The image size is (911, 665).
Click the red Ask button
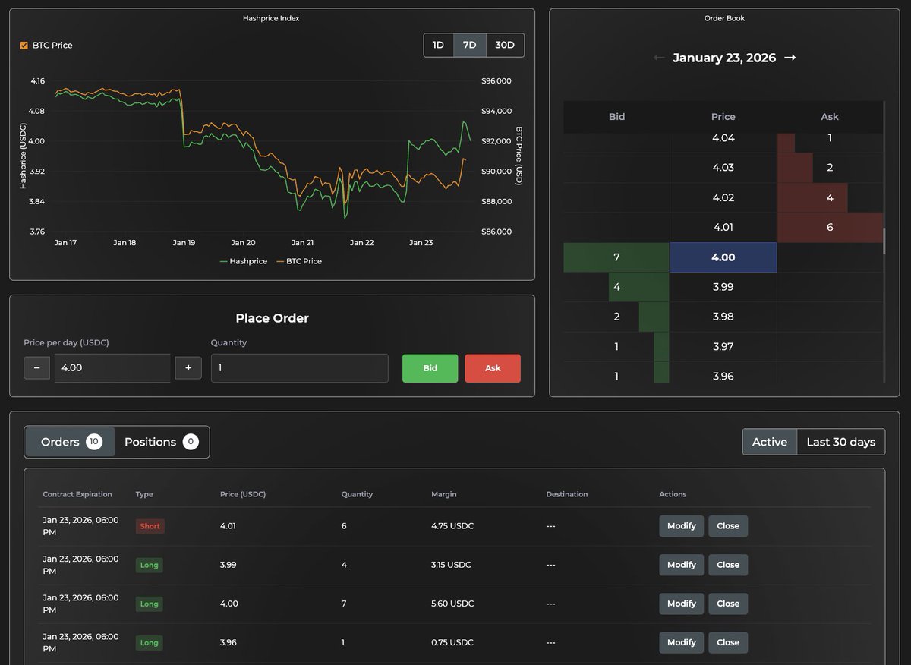493,368
